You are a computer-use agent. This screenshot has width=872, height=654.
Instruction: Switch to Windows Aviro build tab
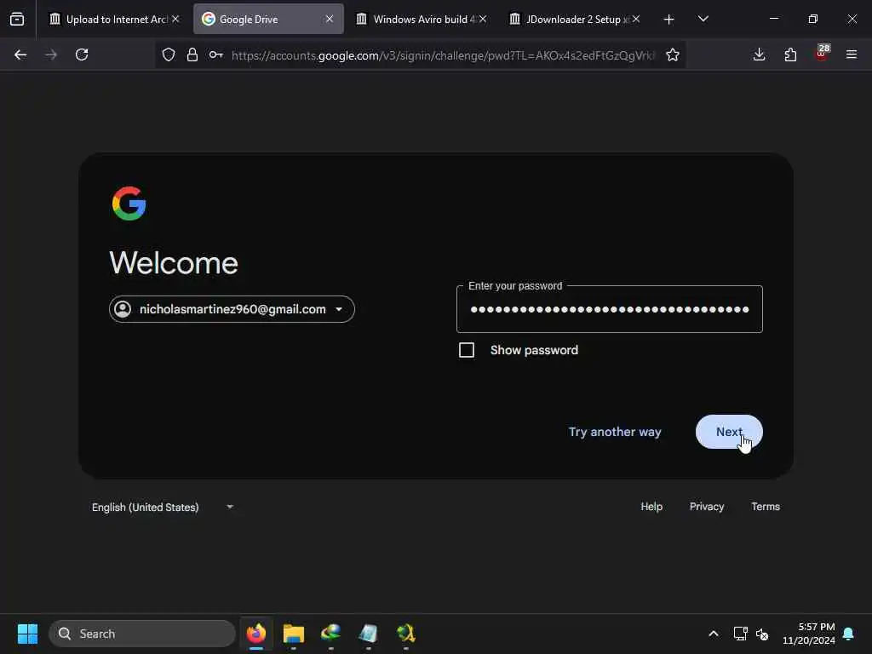point(422,19)
